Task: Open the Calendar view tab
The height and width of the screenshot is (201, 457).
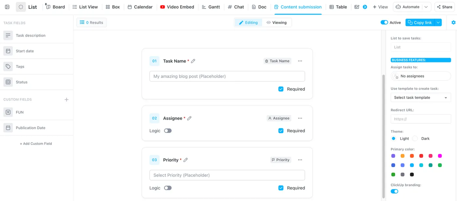Action: pyautogui.click(x=140, y=7)
